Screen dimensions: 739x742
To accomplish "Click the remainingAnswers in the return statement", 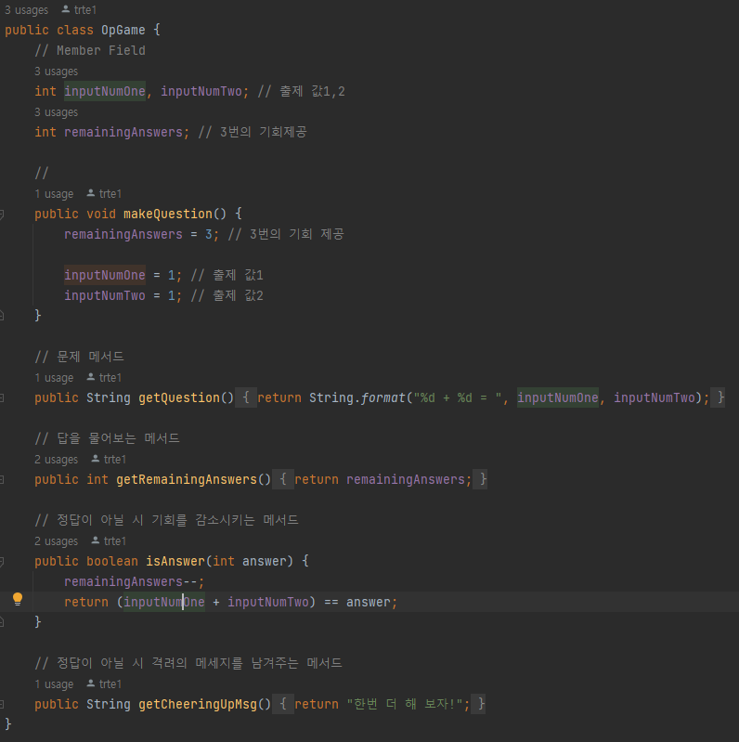I will tap(406, 479).
